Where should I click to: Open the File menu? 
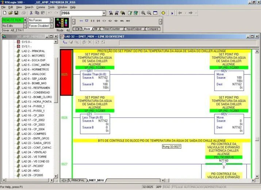tap(3, 7)
